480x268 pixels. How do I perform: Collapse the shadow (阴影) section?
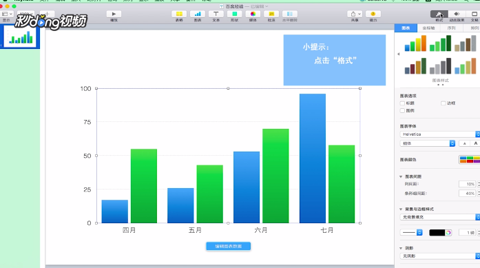401,248
